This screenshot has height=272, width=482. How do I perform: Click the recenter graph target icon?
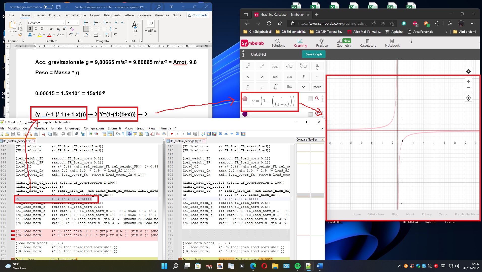(x=468, y=98)
